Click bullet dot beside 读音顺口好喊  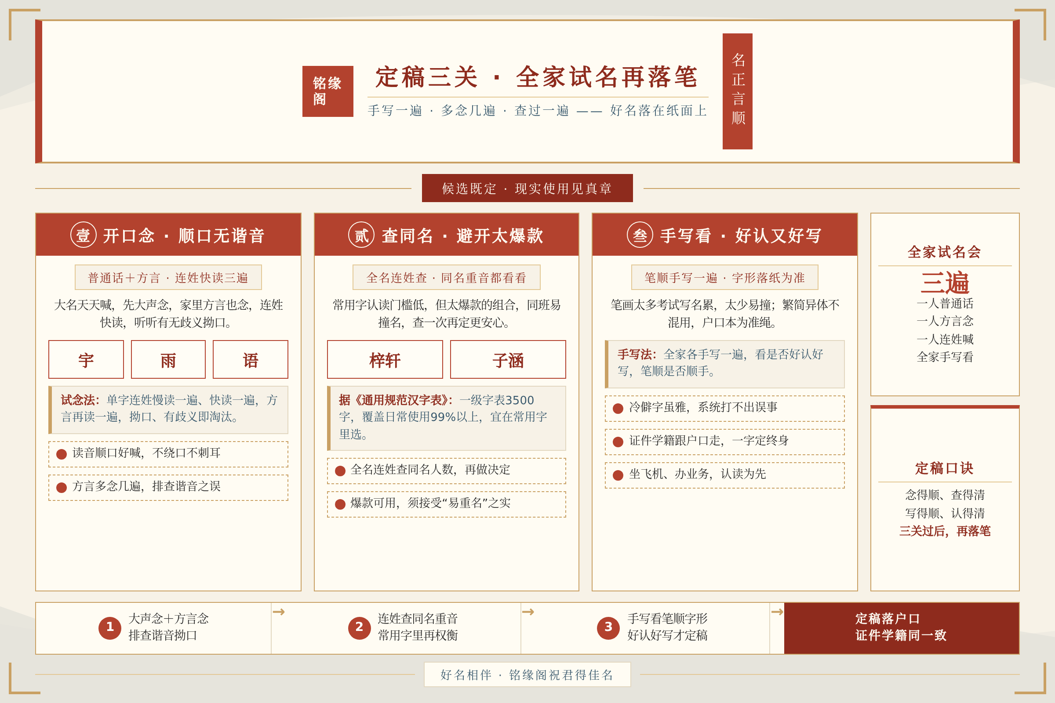pyautogui.click(x=62, y=454)
